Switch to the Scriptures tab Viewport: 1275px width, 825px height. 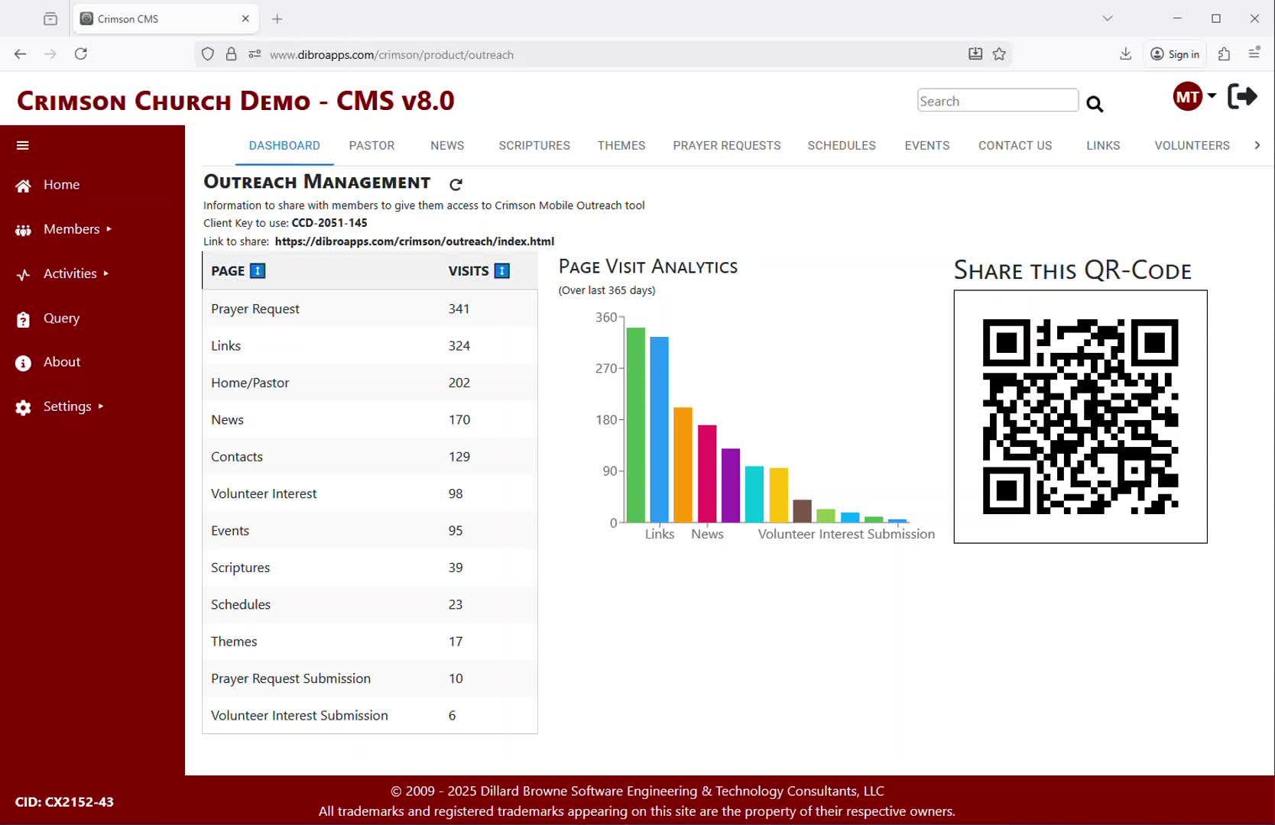point(534,145)
